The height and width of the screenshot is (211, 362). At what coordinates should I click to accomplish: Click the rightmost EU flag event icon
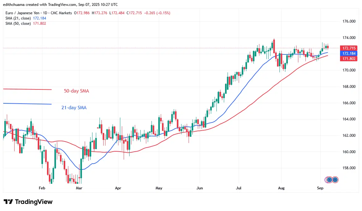pos(335,179)
